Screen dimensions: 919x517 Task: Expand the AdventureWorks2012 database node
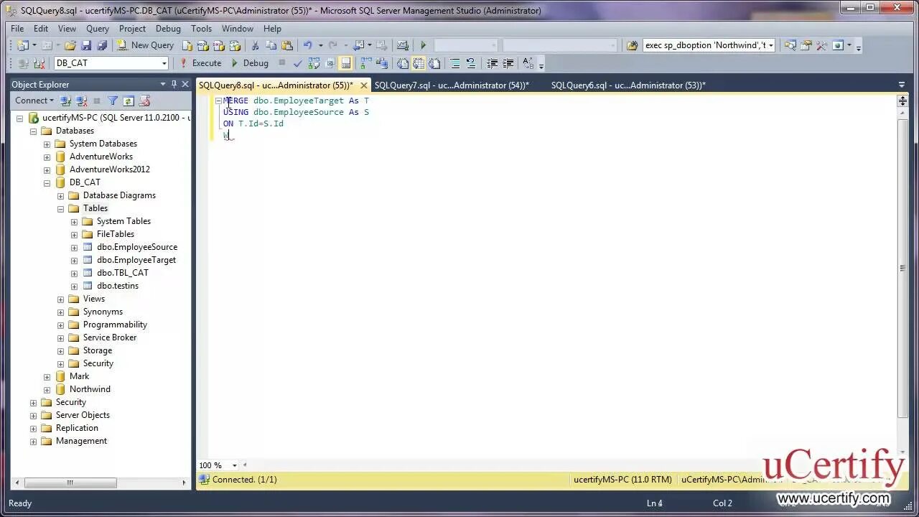tap(47, 169)
